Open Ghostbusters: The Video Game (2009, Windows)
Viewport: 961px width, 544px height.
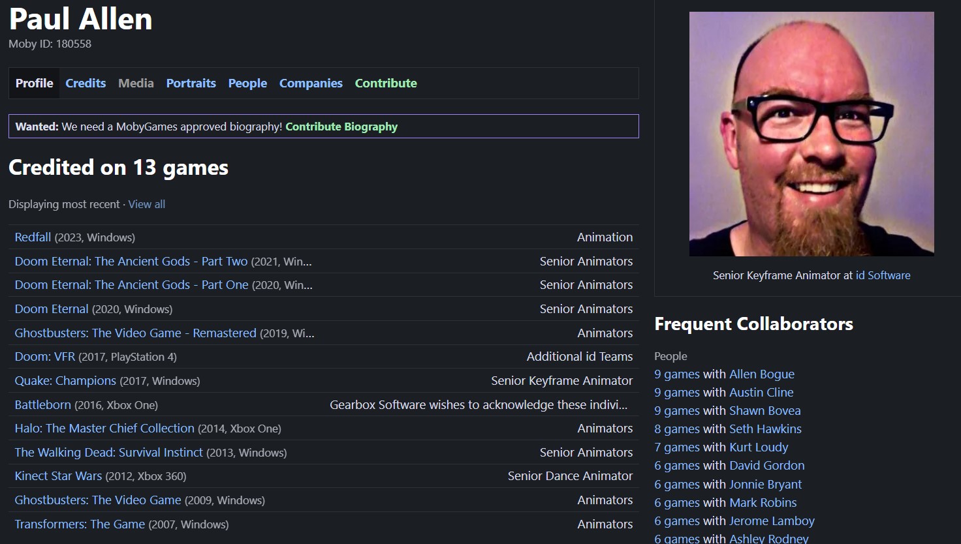[x=98, y=500]
